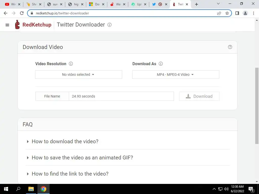Screen dimensions: 259x194
Task: Show info about Video Resolution
Action: click(71, 64)
